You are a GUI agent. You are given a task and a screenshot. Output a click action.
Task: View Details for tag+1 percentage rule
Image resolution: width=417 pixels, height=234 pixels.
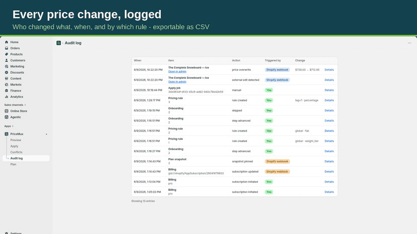pyautogui.click(x=329, y=100)
